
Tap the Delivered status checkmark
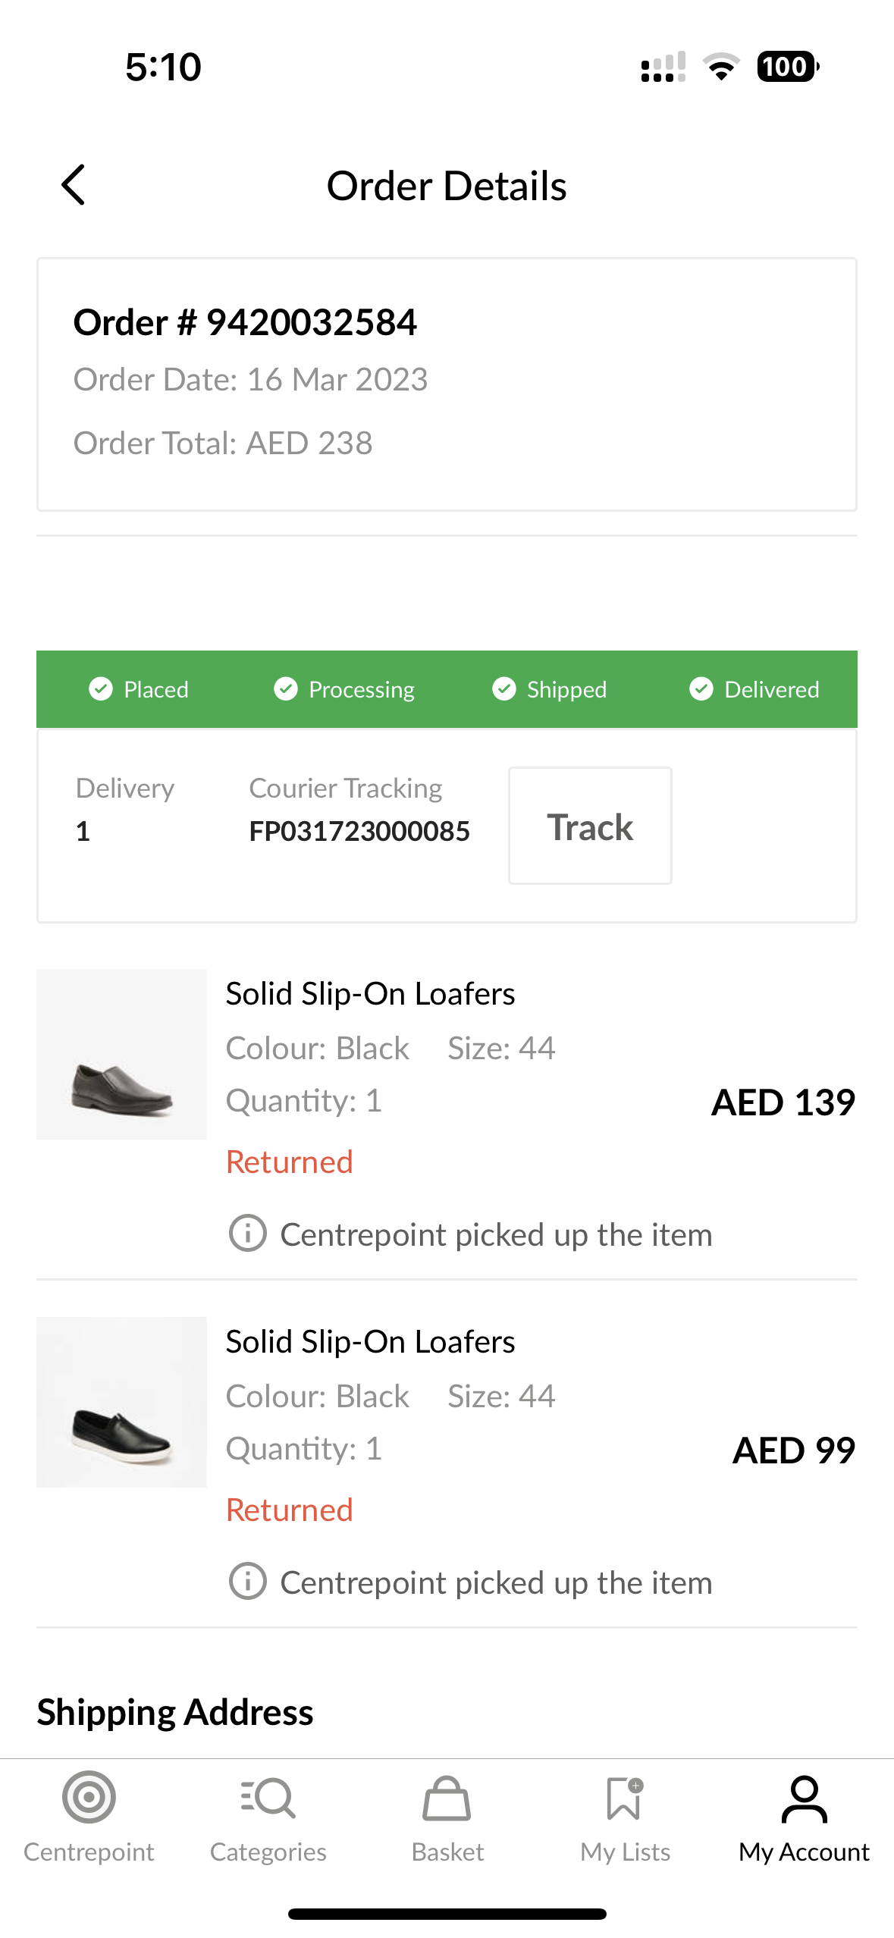click(701, 688)
